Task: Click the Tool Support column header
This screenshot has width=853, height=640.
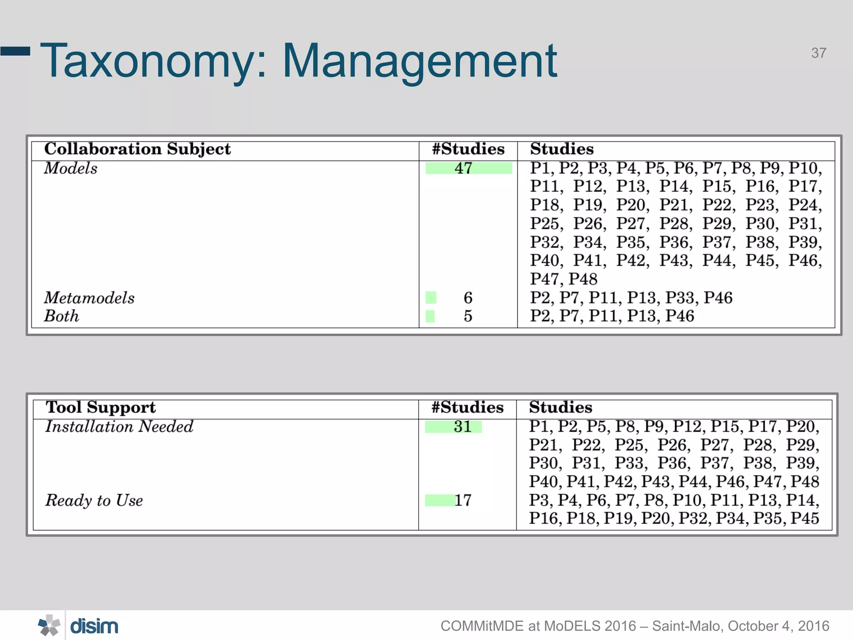Action: 100,407
